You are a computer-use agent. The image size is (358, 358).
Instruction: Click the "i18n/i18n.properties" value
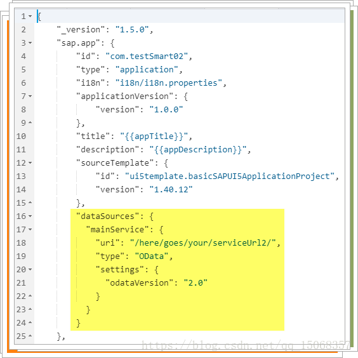tap(169, 83)
